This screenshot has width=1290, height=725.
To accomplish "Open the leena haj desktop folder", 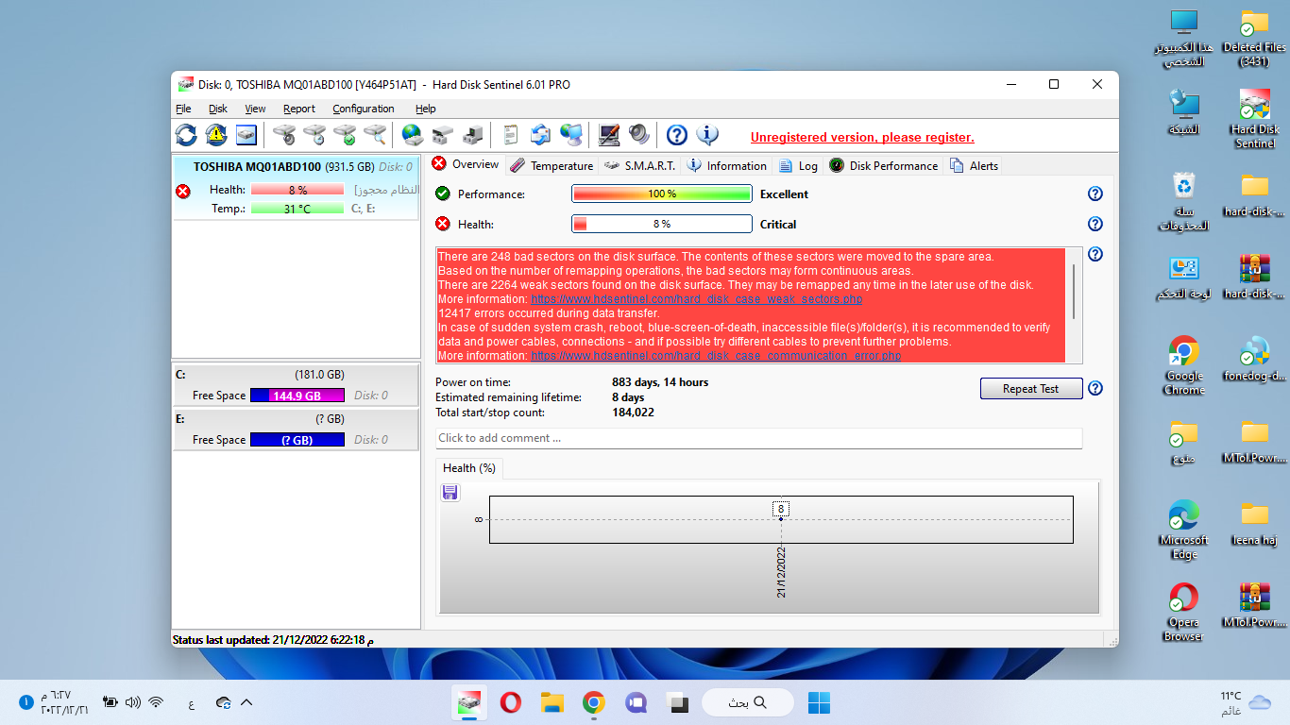I will click(1255, 525).
